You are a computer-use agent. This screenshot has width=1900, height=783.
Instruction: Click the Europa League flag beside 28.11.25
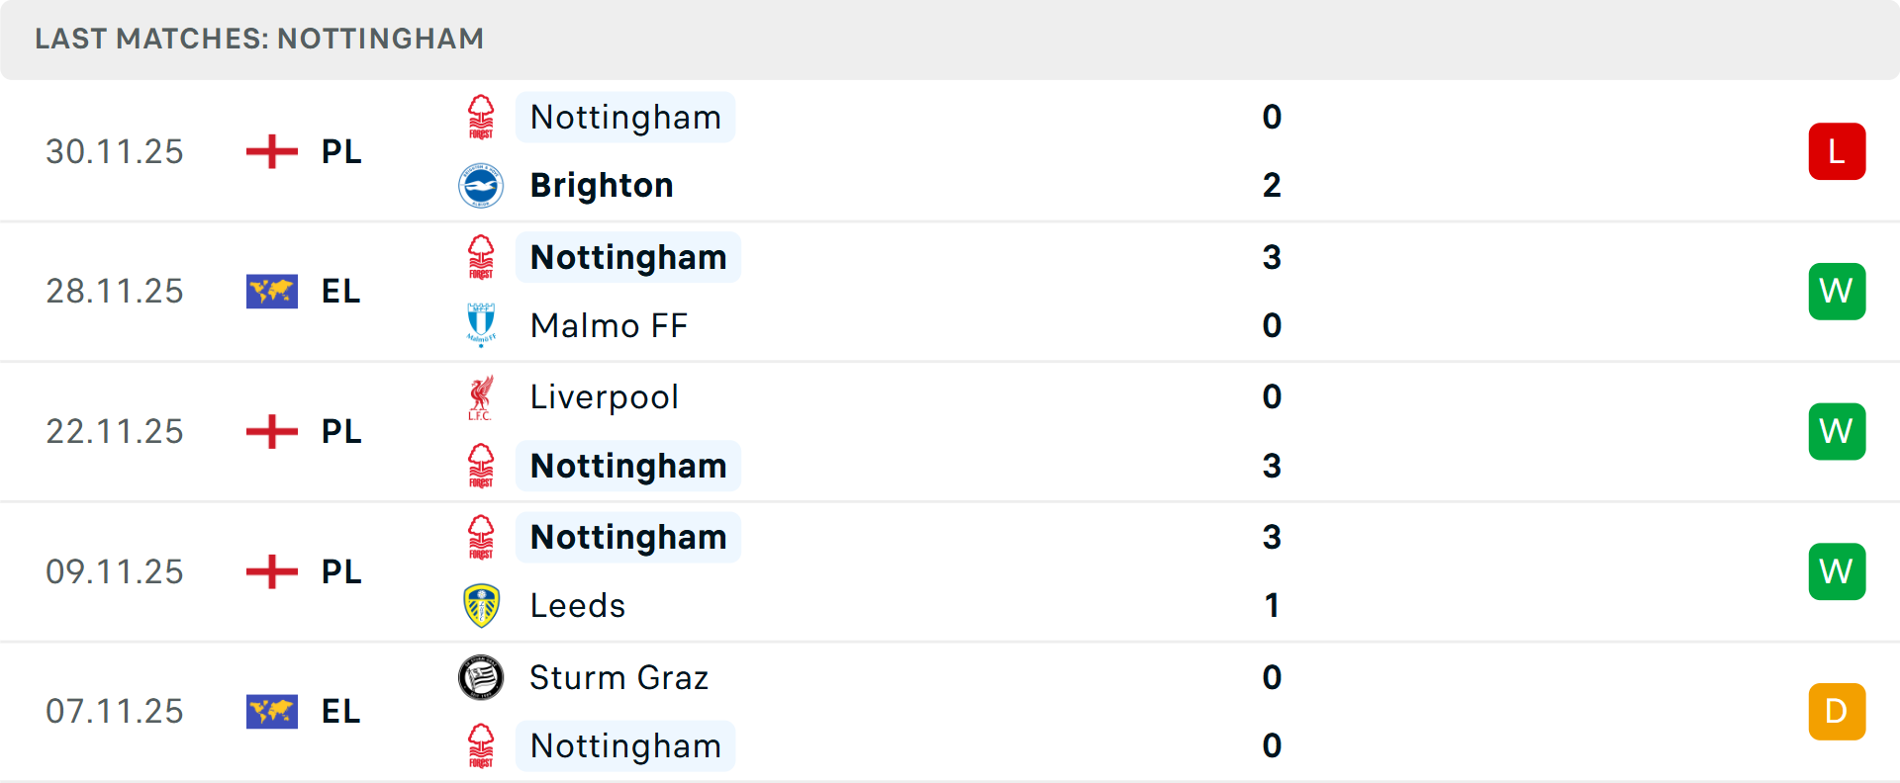(272, 292)
